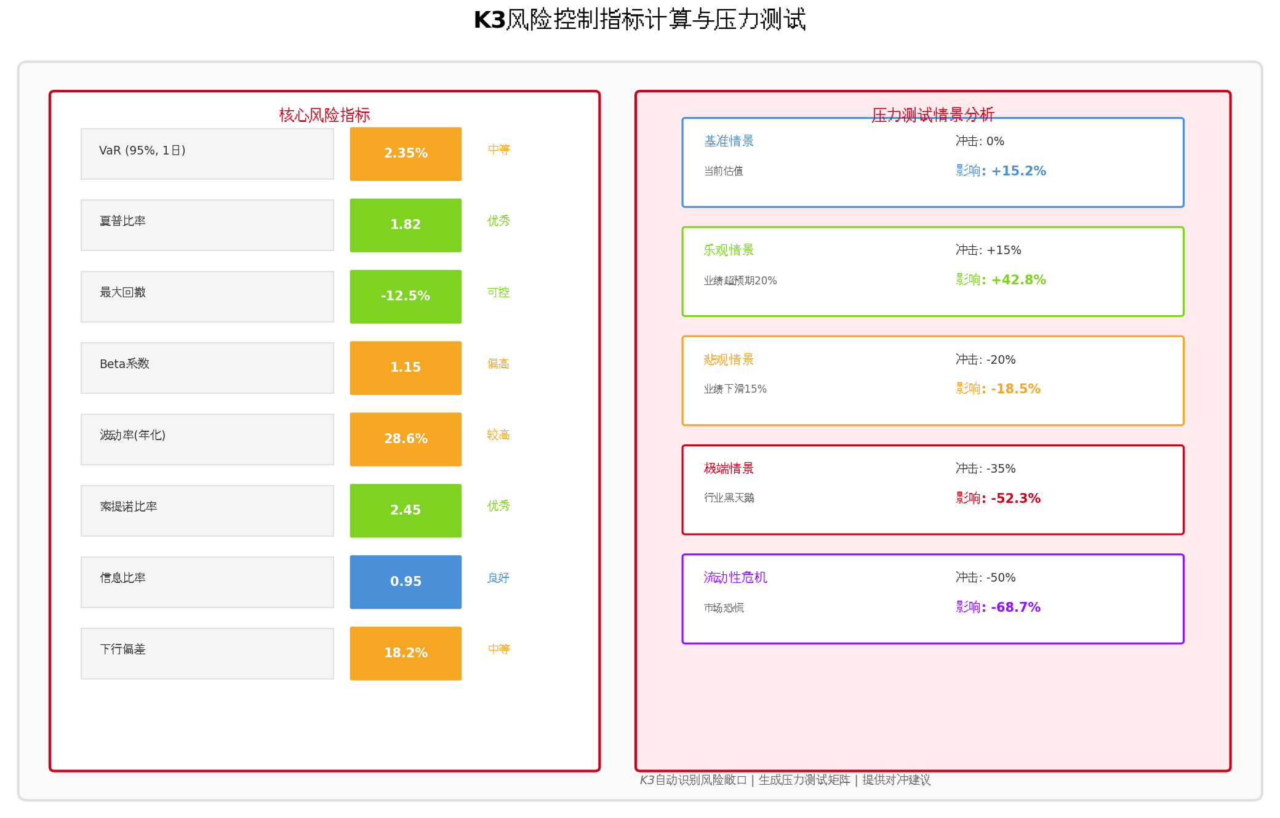Click the 信息比率 label box
This screenshot has height=818, width=1280.
point(207,582)
